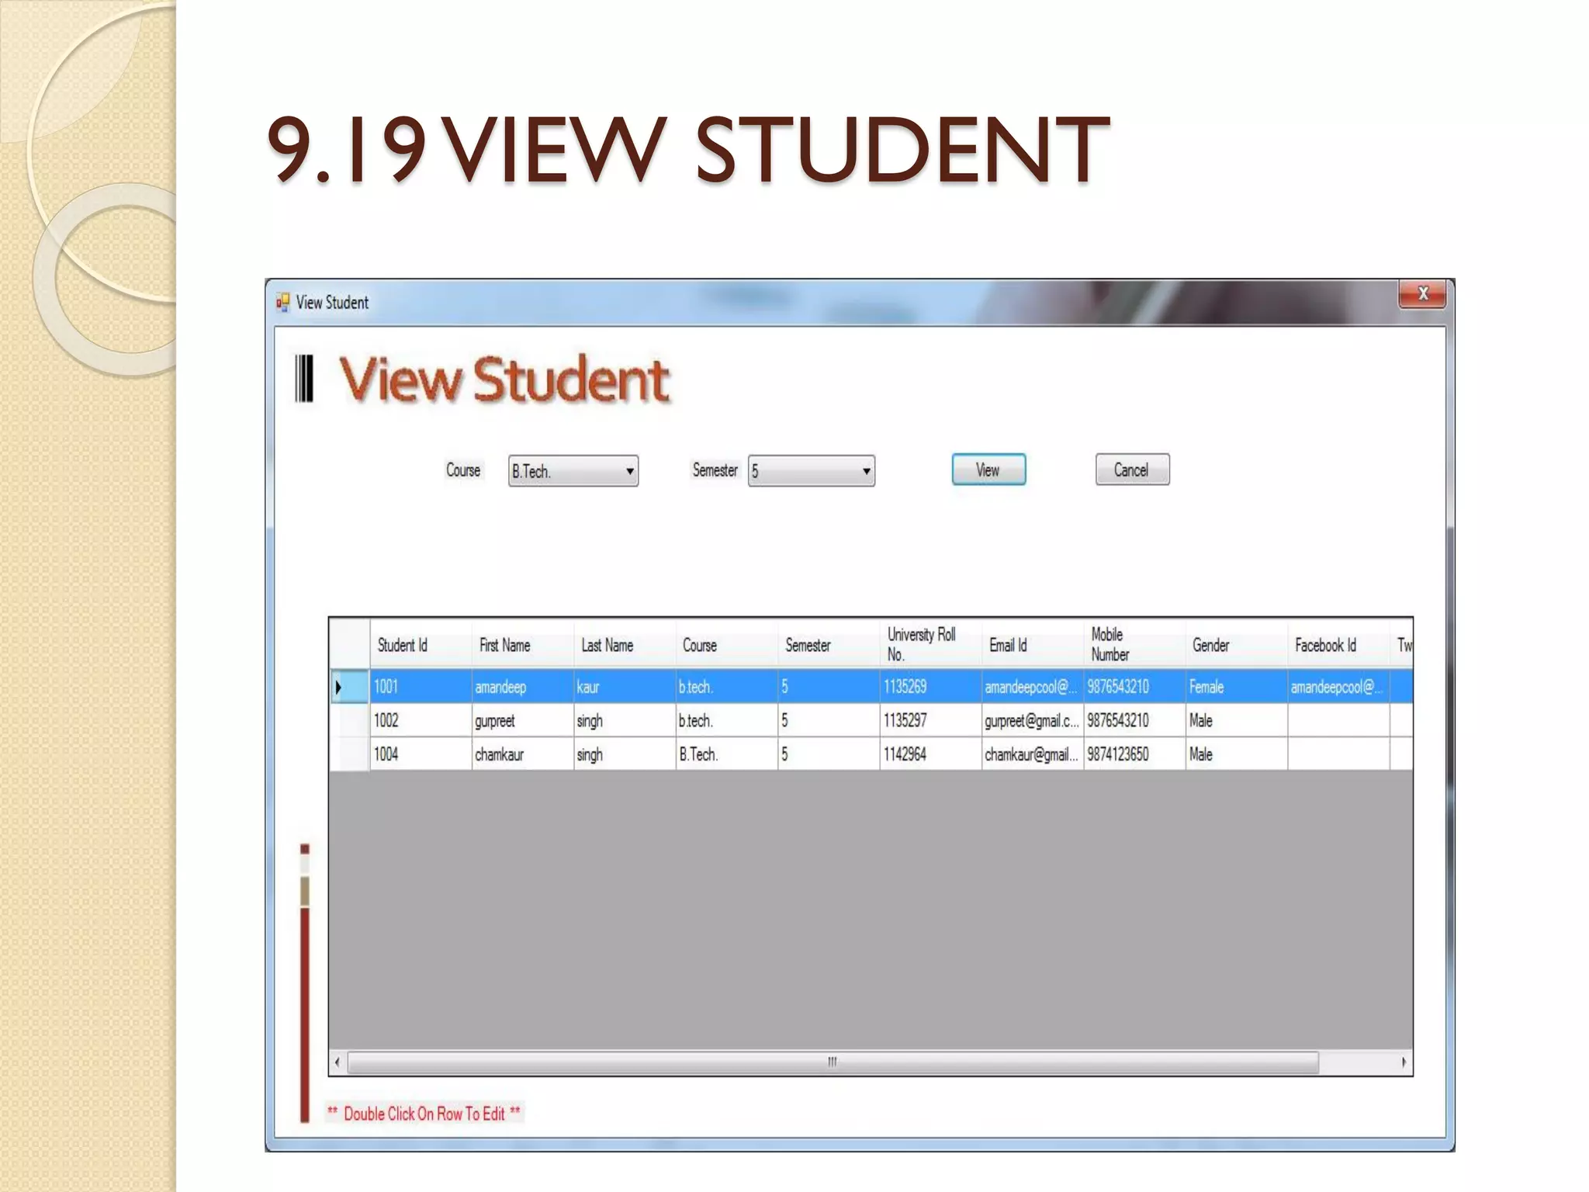The image size is (1589, 1192).
Task: Sort by First Name column header
Action: pos(523,644)
